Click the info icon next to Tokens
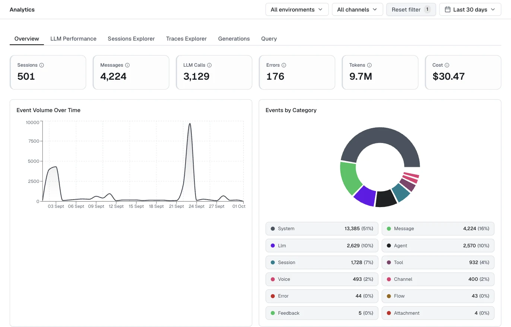 [369, 65]
